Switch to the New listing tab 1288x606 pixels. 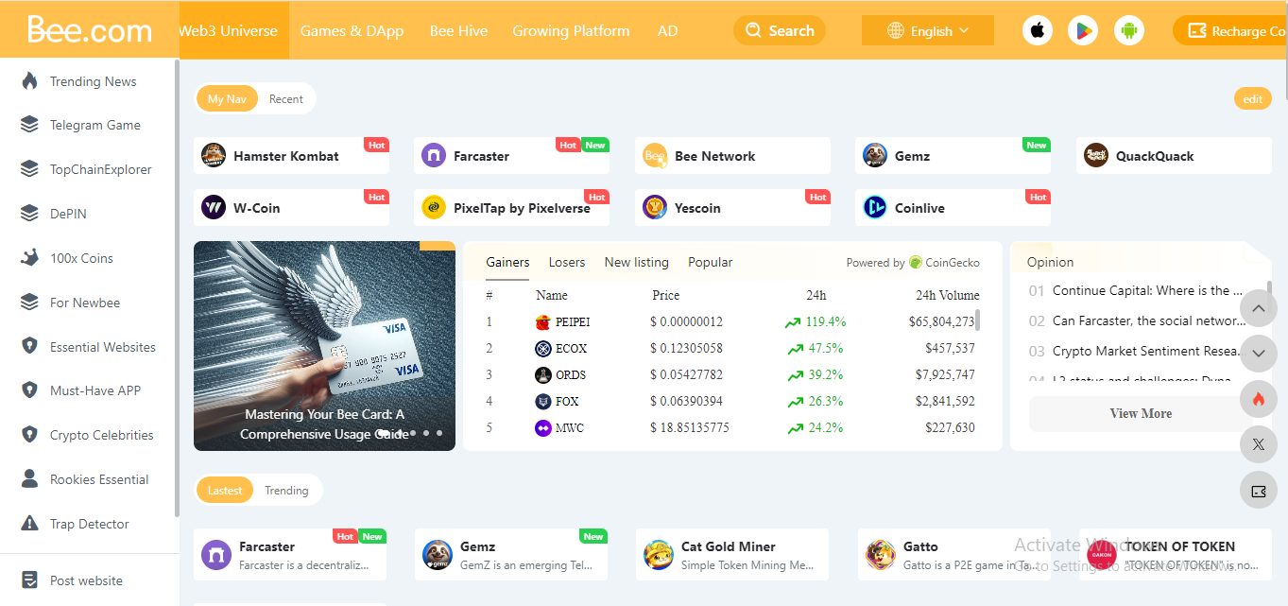click(637, 262)
